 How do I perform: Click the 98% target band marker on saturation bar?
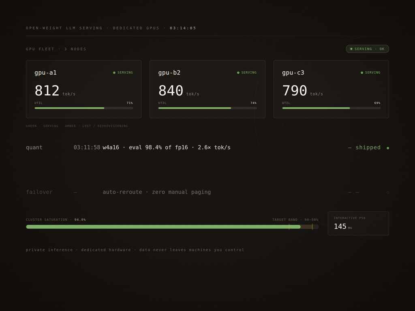pos(312,227)
